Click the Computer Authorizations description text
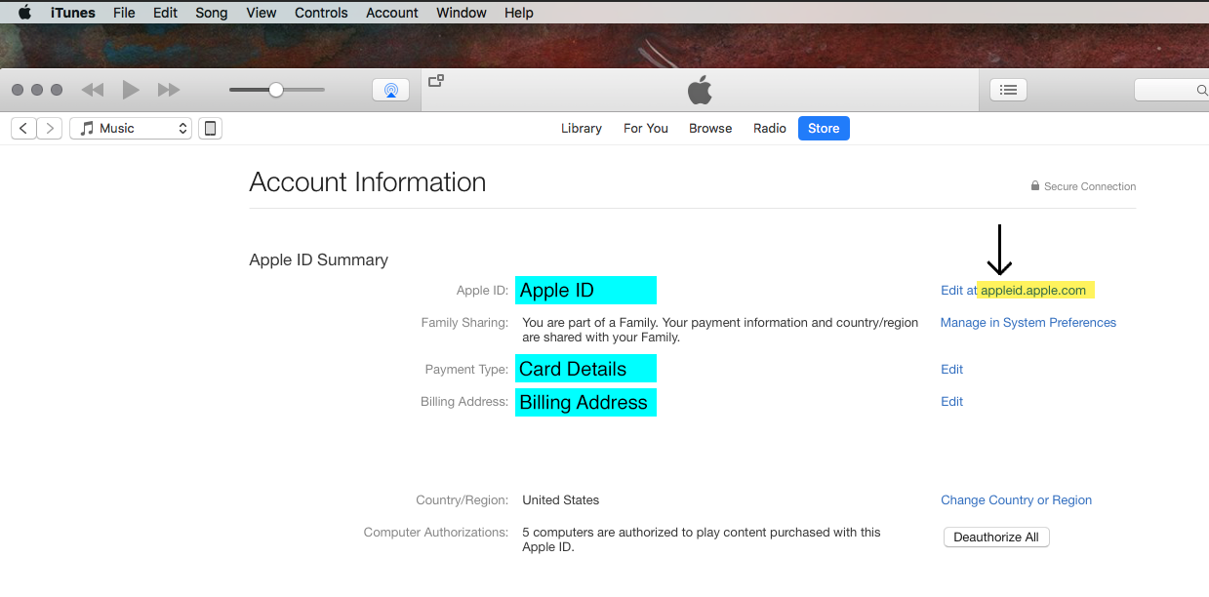This screenshot has height=597, width=1209. pyautogui.click(x=702, y=539)
